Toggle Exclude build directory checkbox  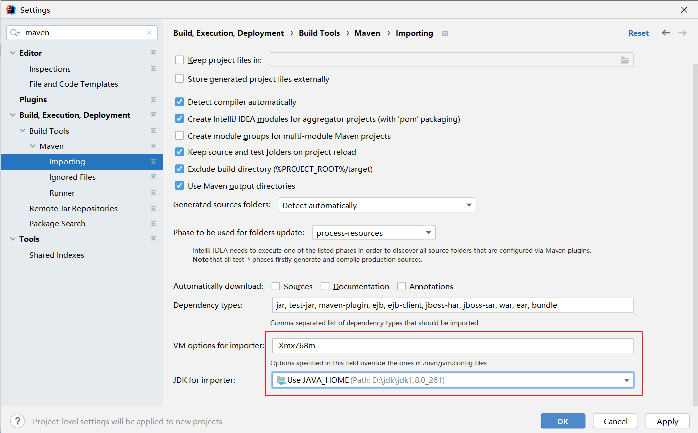[x=180, y=169]
